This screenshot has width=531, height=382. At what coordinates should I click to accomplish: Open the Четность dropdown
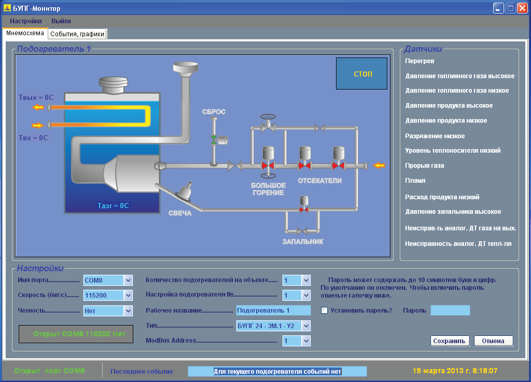click(x=128, y=311)
